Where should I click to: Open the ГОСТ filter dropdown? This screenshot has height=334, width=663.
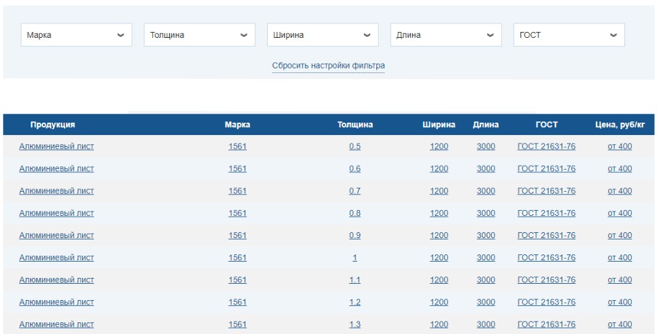(569, 35)
